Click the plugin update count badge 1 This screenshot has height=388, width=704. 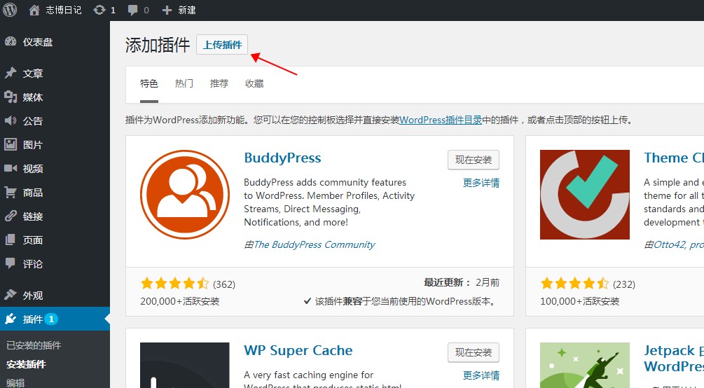[x=51, y=319]
